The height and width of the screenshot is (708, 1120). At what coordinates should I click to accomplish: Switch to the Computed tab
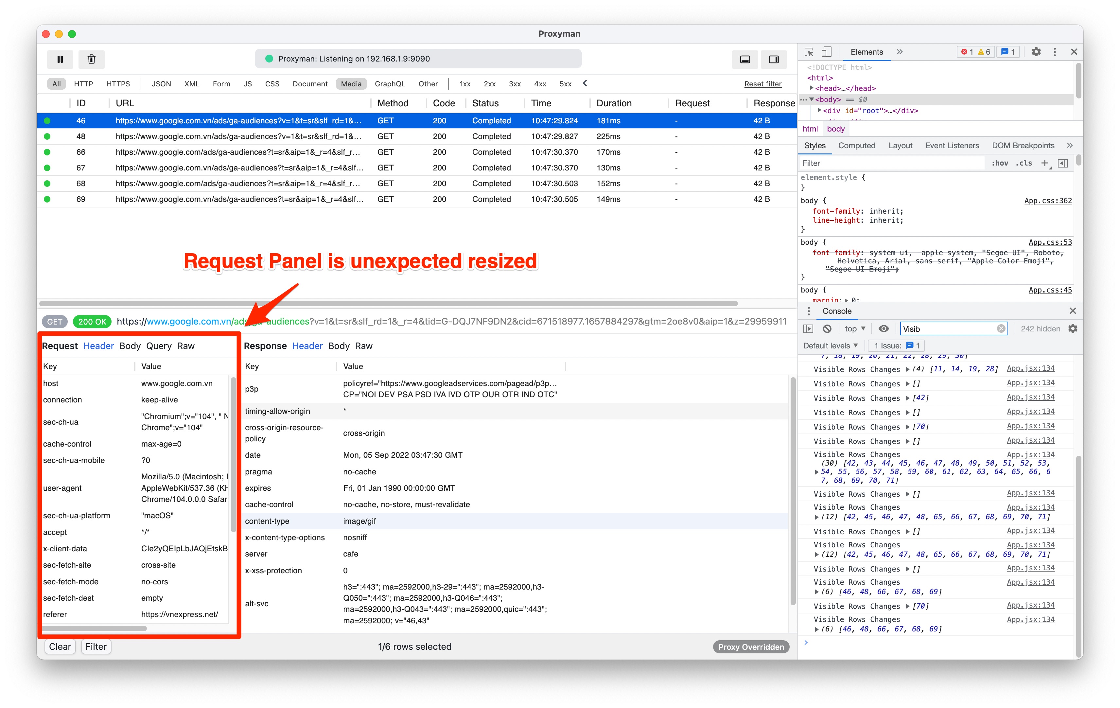pyautogui.click(x=857, y=145)
